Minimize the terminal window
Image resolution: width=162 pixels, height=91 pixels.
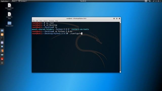(x=114, y=18)
